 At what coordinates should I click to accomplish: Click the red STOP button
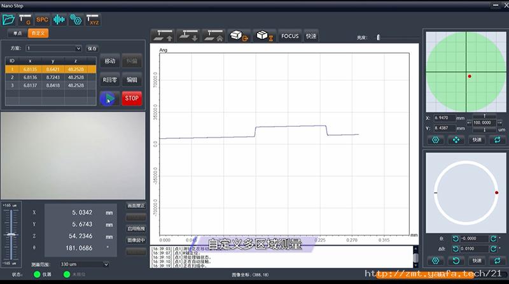click(x=132, y=99)
